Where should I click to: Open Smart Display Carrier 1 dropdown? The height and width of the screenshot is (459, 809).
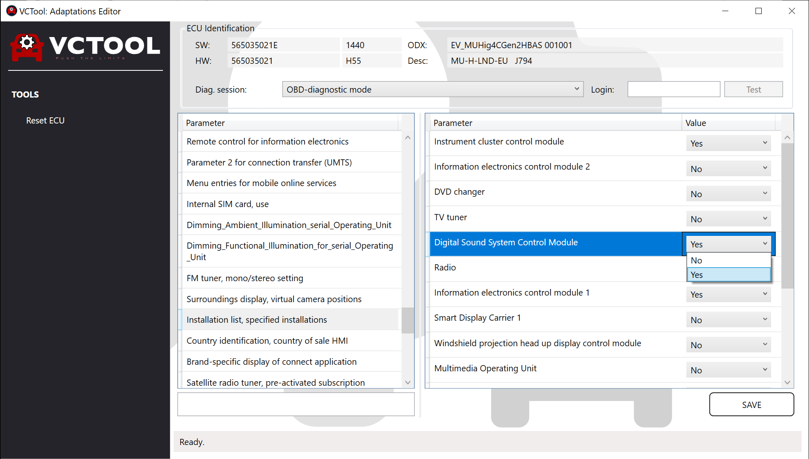728,320
